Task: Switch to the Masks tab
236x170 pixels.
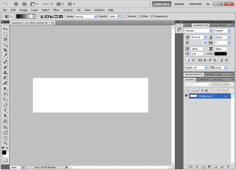Action: [210, 74]
